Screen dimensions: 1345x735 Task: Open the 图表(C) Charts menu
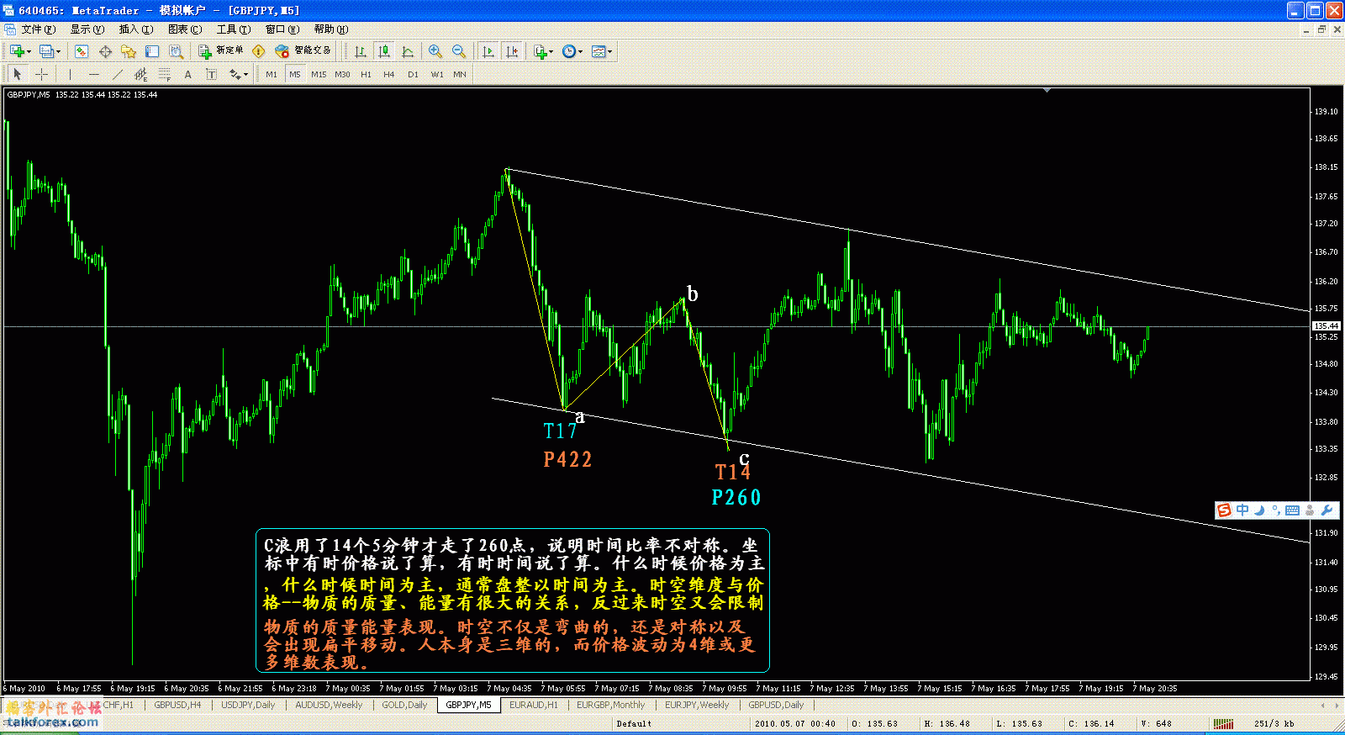185,29
